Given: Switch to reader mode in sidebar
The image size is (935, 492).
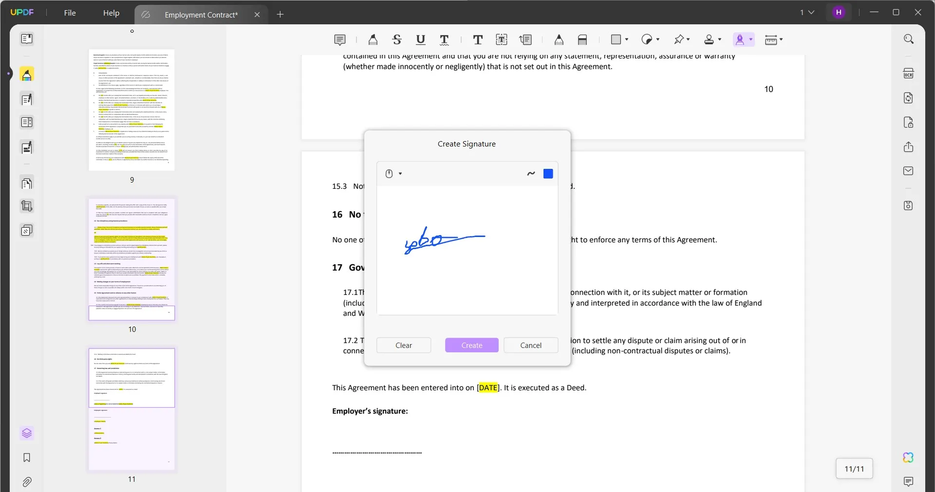Looking at the screenshot, I should [x=27, y=38].
